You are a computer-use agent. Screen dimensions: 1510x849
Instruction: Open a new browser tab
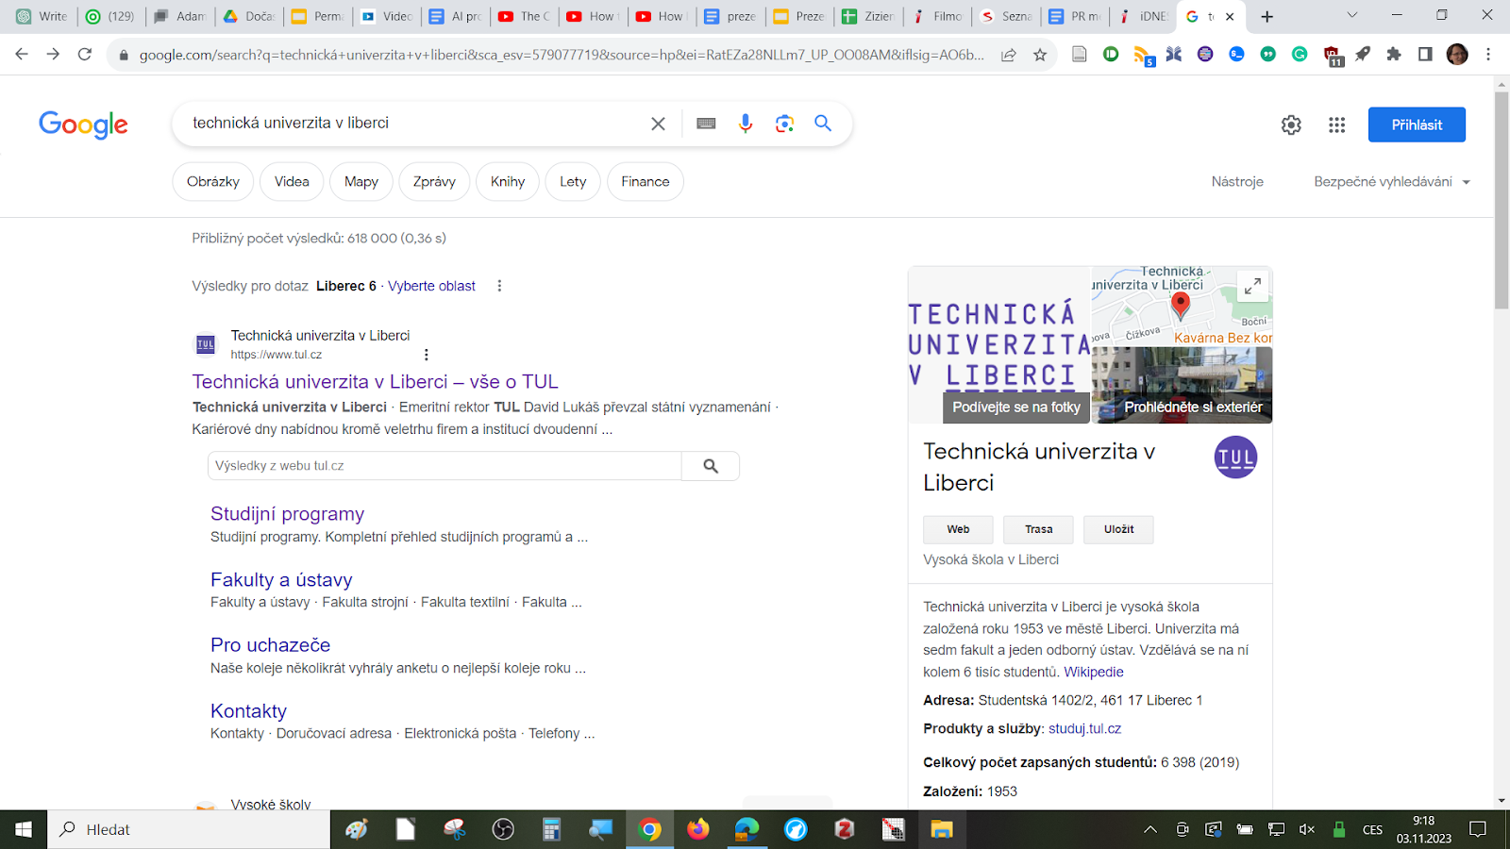click(x=1267, y=16)
